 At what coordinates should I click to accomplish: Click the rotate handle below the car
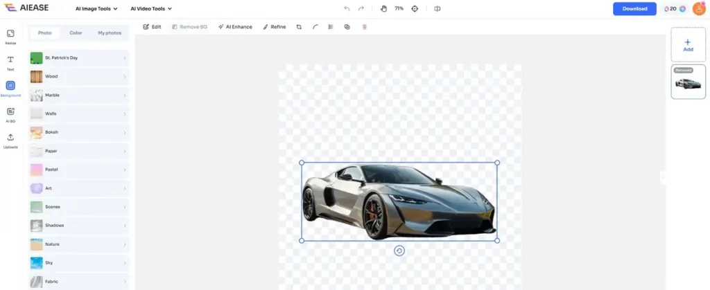(x=399, y=251)
